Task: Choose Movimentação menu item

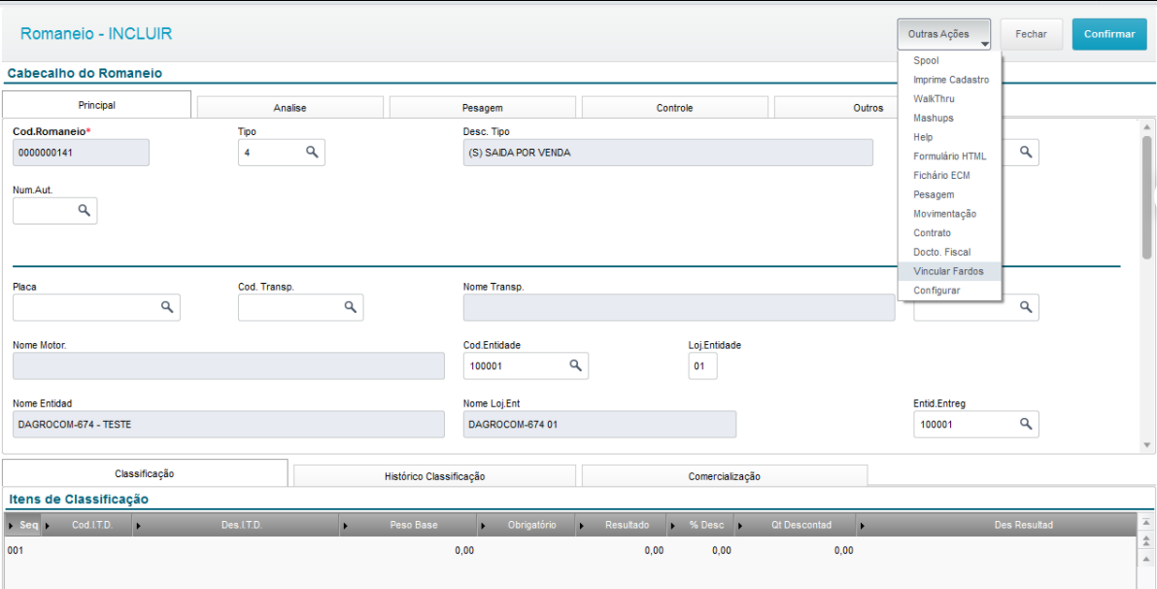Action: pos(949,214)
